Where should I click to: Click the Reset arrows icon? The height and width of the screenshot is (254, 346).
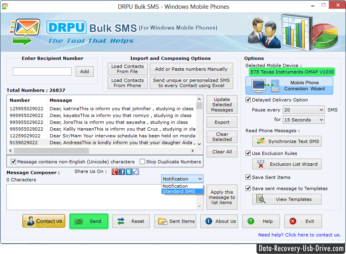(x=121, y=221)
